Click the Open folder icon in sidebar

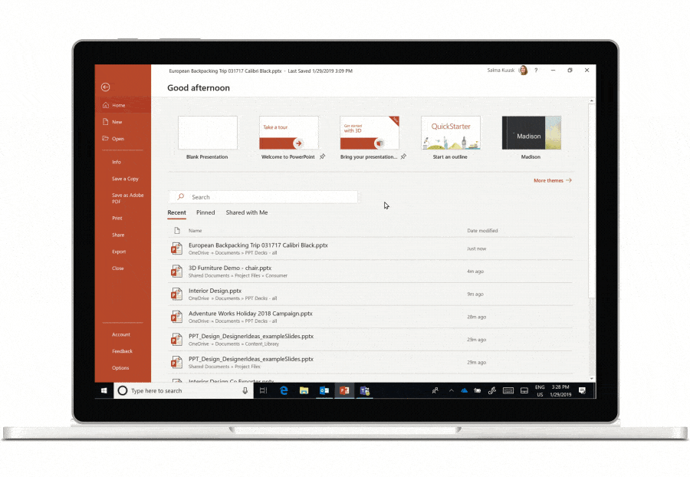coord(105,139)
